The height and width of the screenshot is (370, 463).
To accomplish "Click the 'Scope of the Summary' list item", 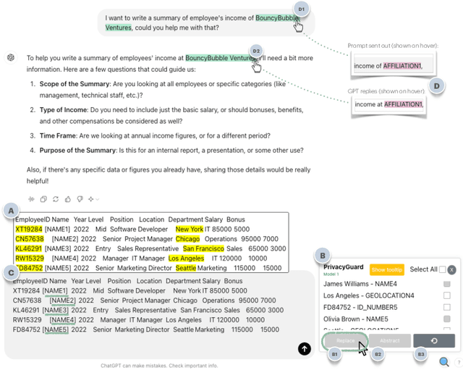I will point(162,90).
